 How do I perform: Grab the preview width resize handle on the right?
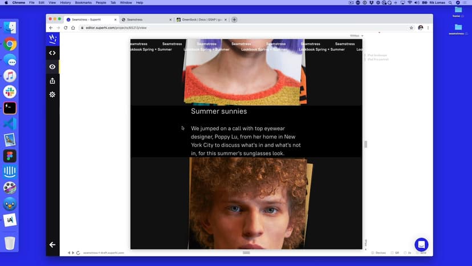click(365, 144)
